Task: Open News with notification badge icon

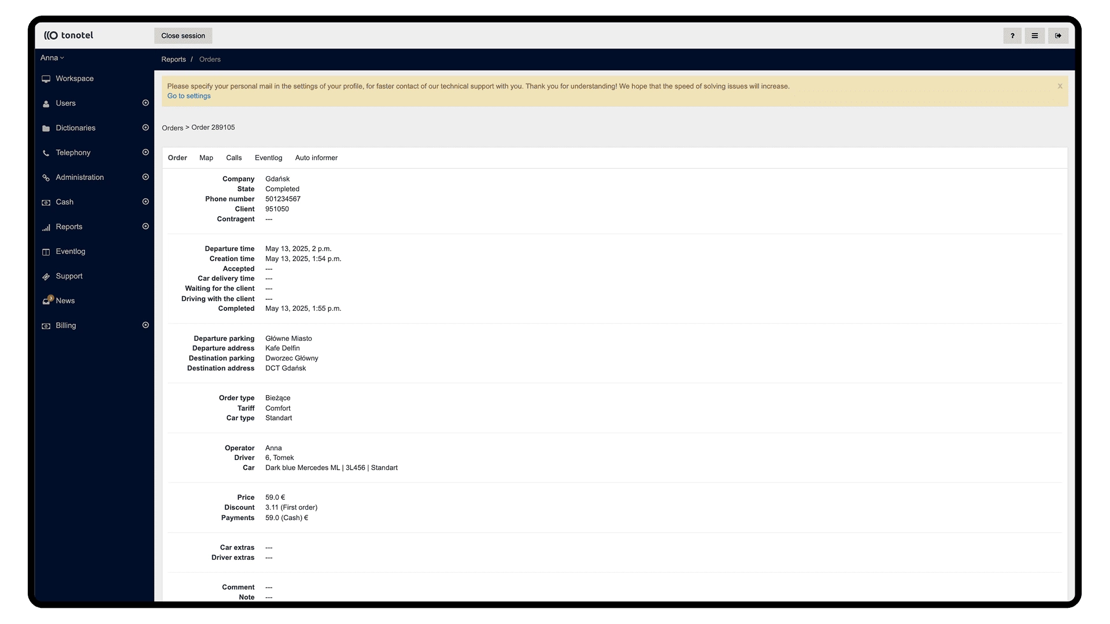Action: [x=47, y=301]
